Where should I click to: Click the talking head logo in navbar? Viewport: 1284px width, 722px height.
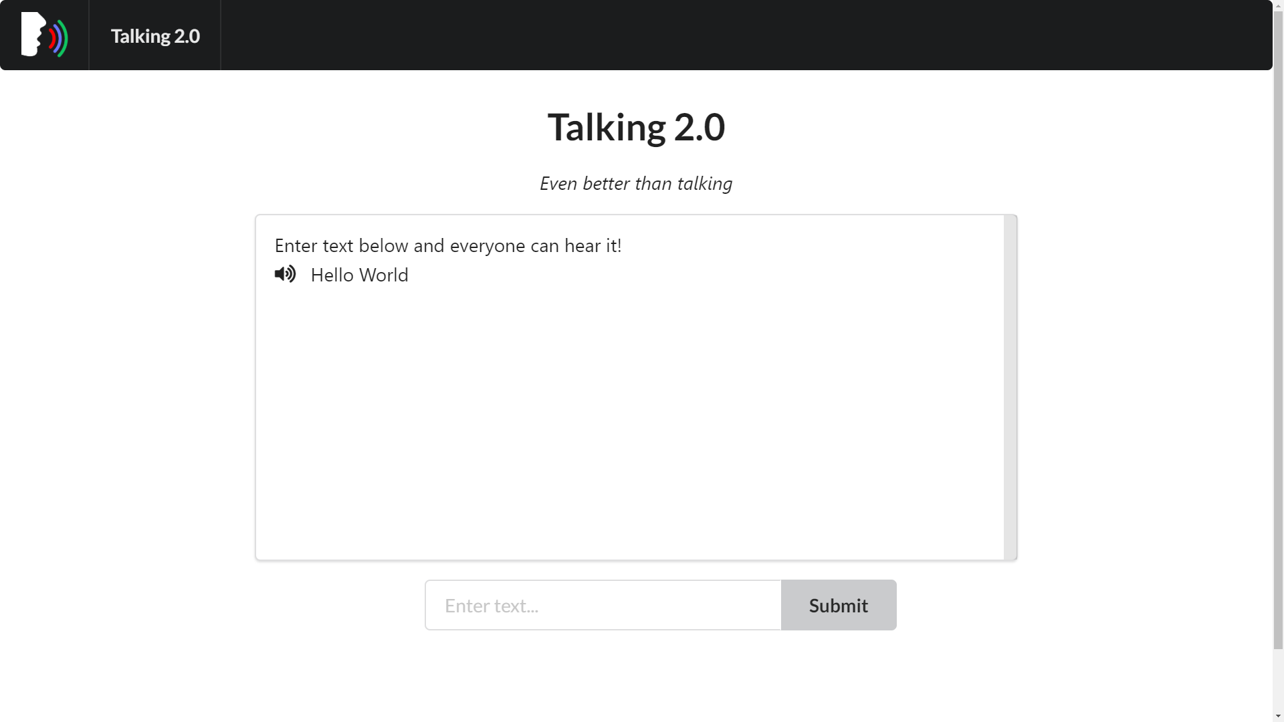pos(44,35)
